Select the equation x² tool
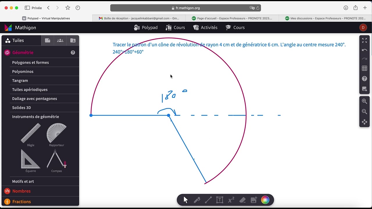372x209 pixels. [x=231, y=200]
